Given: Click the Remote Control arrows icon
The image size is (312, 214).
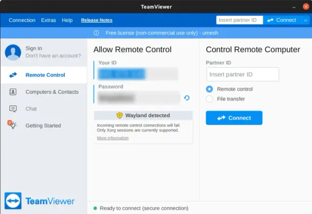Looking at the screenshot, I should click(x=13, y=75).
